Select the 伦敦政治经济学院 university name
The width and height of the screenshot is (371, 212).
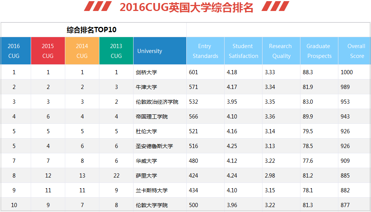click(x=157, y=102)
